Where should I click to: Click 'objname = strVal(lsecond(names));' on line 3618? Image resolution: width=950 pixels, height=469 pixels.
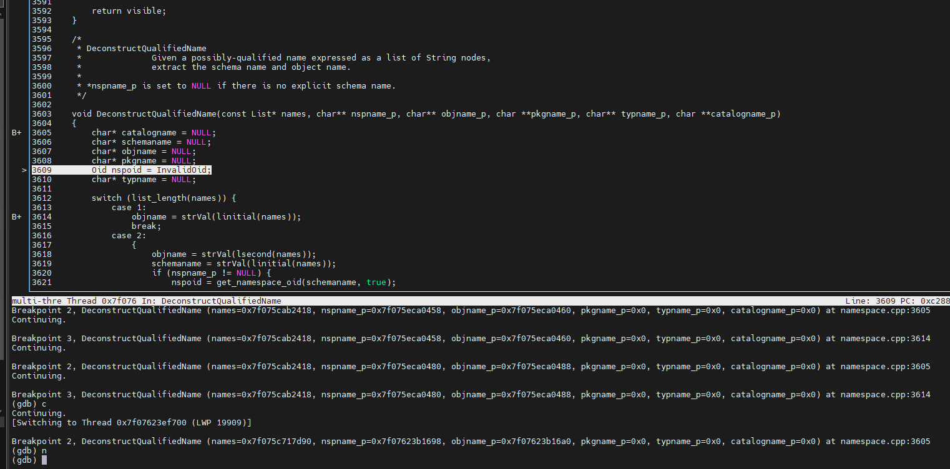(234, 254)
